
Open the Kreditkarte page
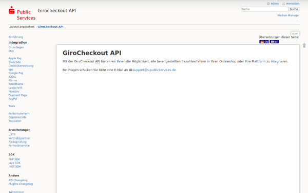click(x=16, y=84)
